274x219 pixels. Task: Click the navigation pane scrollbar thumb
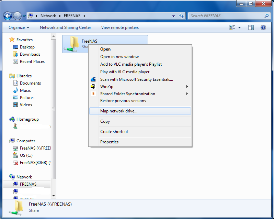(54, 109)
